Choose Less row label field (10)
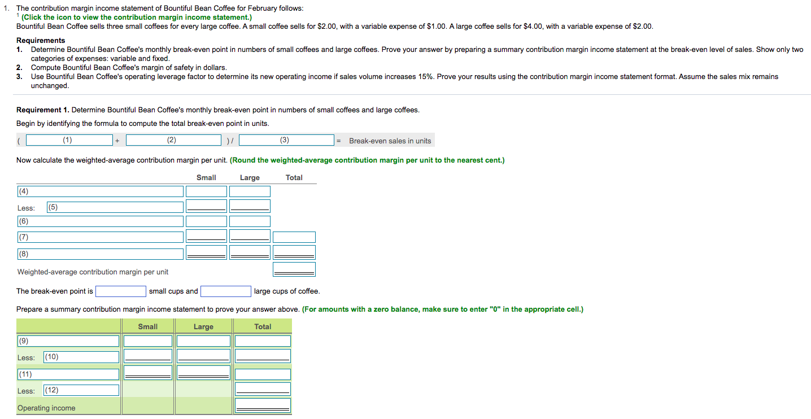811x419 pixels. click(x=81, y=357)
